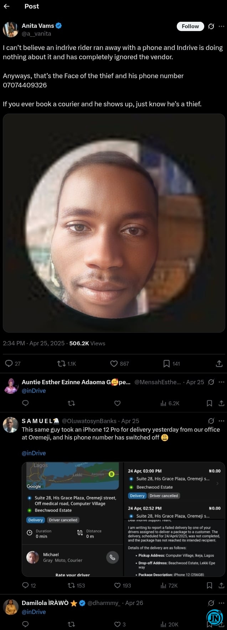
Task: Open more options on SAMUEL's reply
Action: pyautogui.click(x=222, y=421)
